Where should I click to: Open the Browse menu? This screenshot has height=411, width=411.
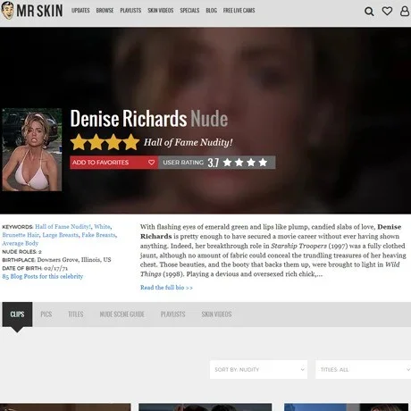pyautogui.click(x=105, y=11)
